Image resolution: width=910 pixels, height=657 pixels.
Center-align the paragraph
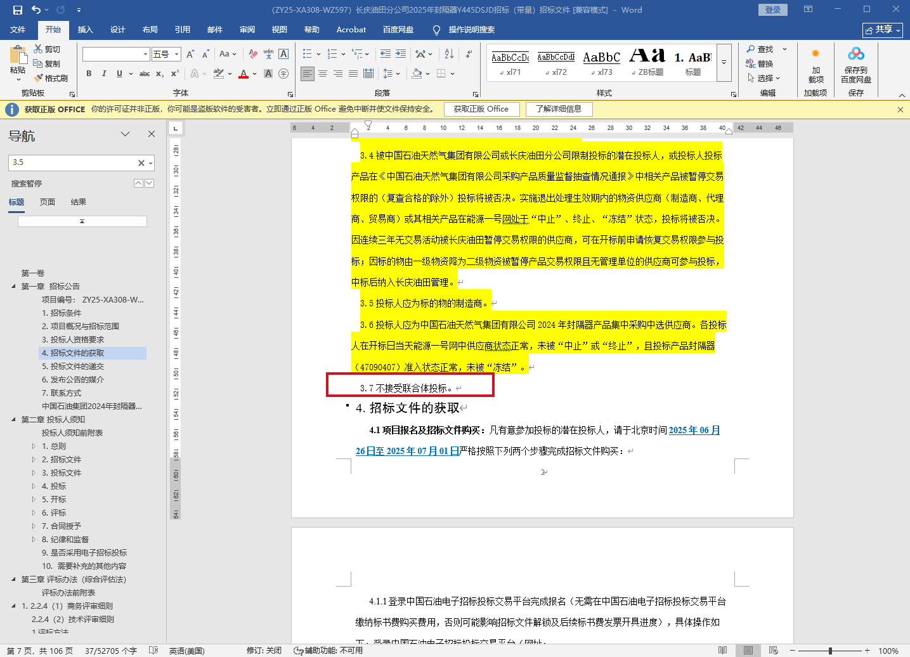tap(323, 74)
